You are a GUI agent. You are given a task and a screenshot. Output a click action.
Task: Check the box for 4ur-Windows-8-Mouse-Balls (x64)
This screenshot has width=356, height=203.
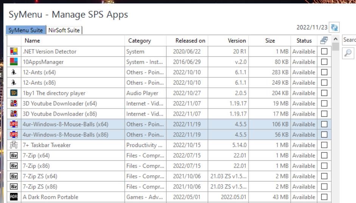[324, 124]
